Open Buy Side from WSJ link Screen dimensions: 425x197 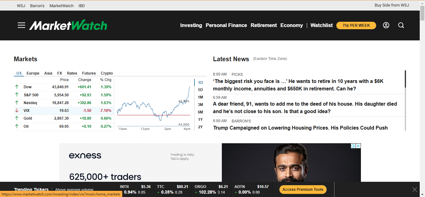pyautogui.click(x=392, y=5)
